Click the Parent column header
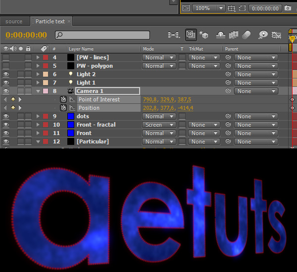Image resolution: width=297 pixels, height=272 pixels. [x=232, y=49]
